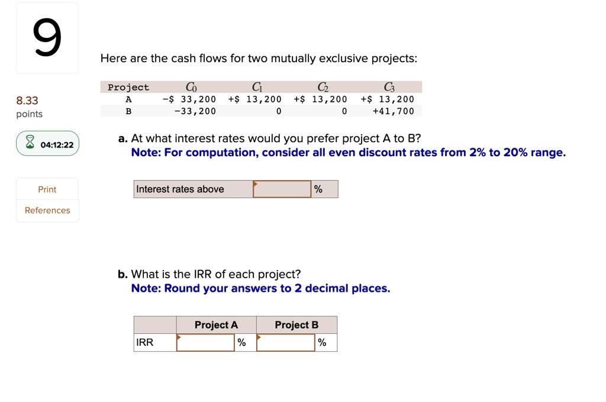Expand the Project A column header
606x402 pixels.
point(215,324)
